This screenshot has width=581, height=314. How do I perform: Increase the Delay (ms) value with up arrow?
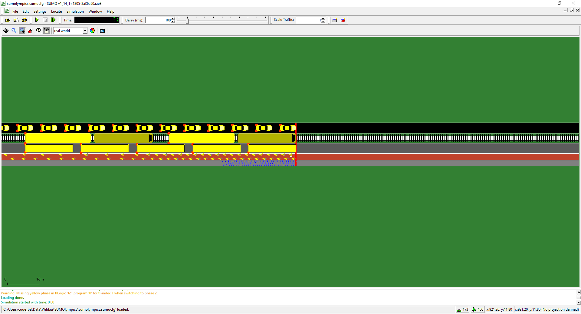[173, 19]
